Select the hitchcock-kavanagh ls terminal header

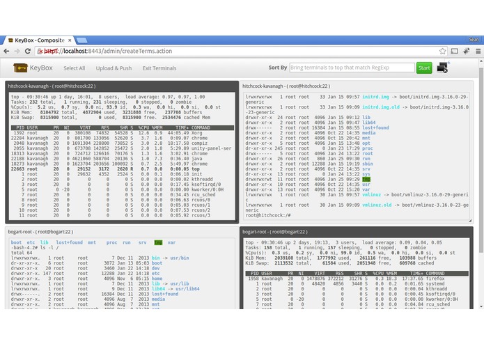357,86
